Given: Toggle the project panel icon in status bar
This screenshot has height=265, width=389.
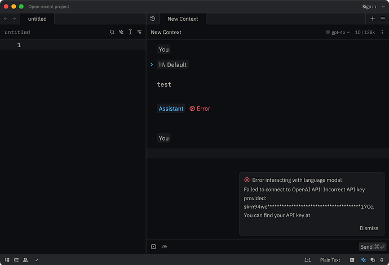Looking at the screenshot, I should [7, 260].
